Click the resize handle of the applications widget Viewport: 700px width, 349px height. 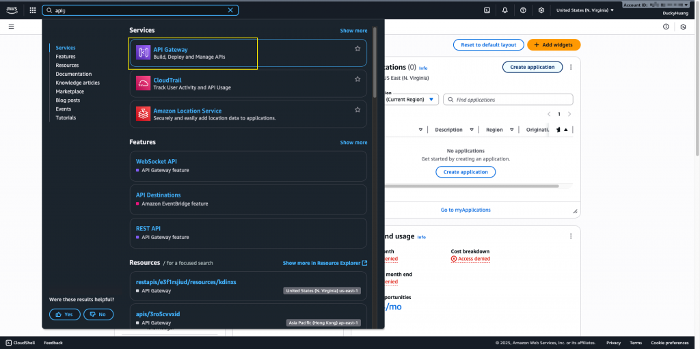click(x=575, y=212)
